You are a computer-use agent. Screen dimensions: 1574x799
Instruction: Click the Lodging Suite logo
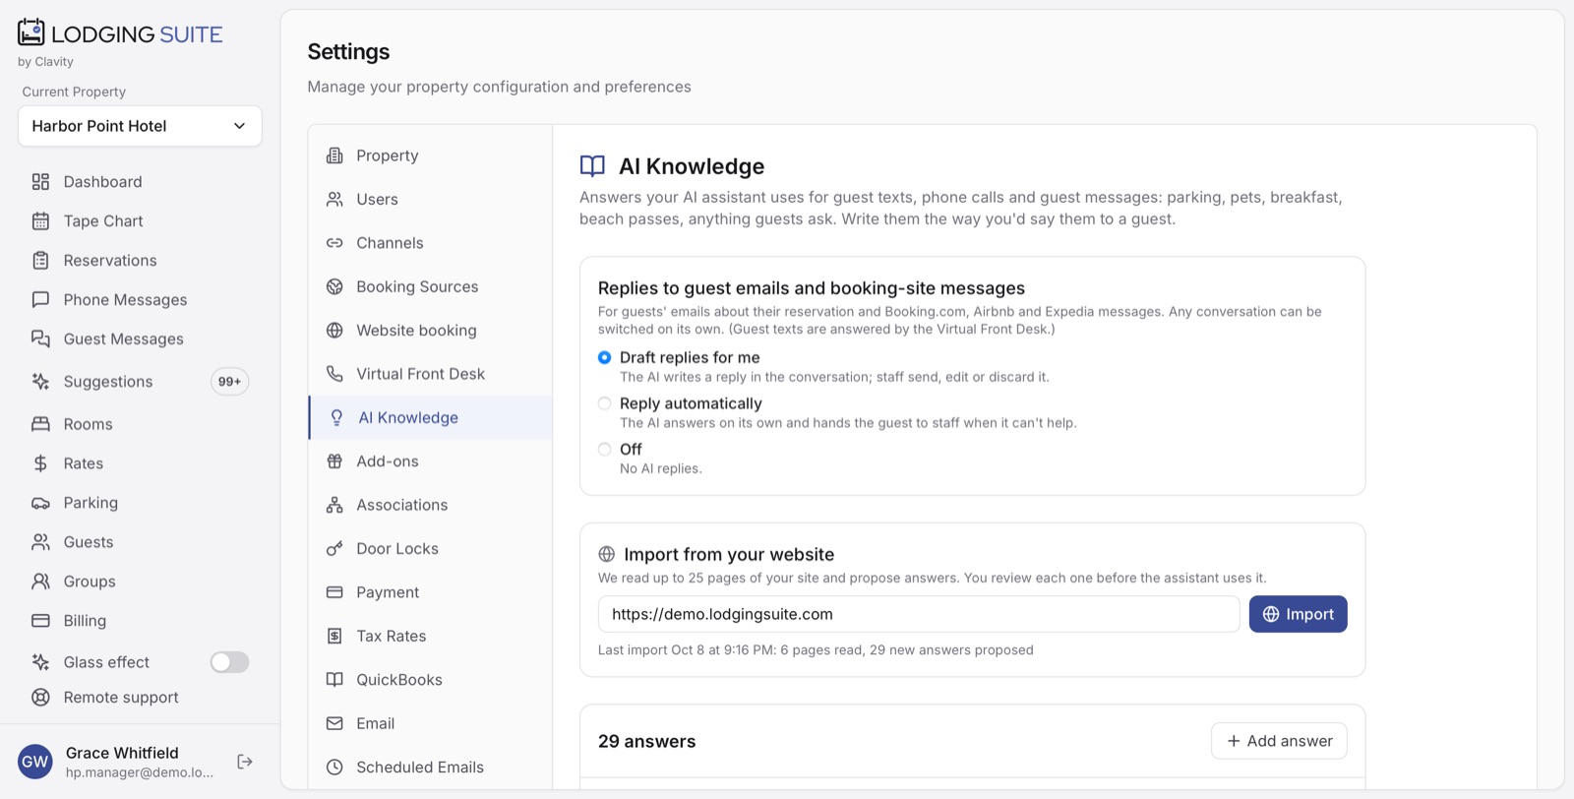point(120,33)
